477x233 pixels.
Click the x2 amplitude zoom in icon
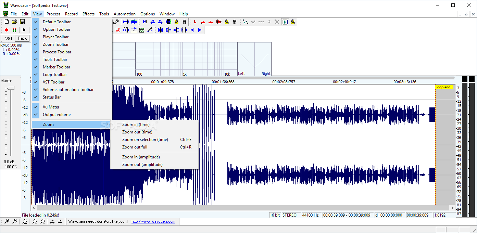pos(52,221)
